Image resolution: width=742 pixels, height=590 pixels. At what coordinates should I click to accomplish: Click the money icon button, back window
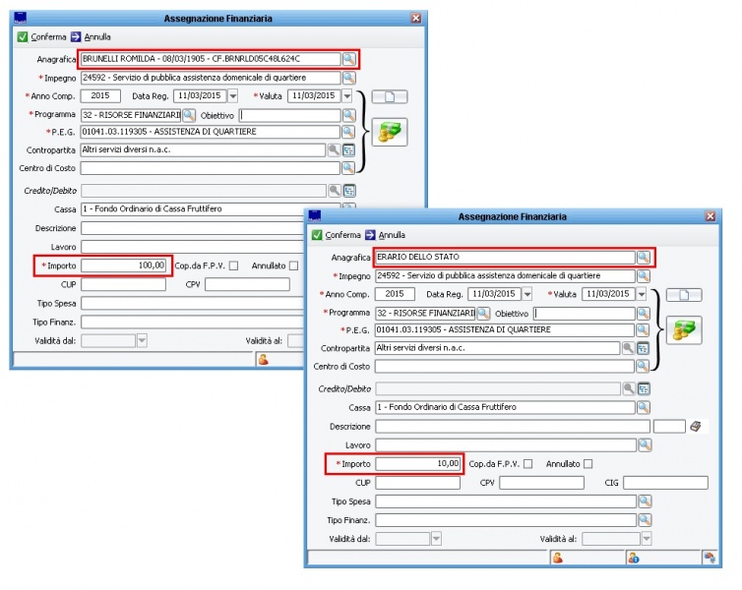coord(390,132)
